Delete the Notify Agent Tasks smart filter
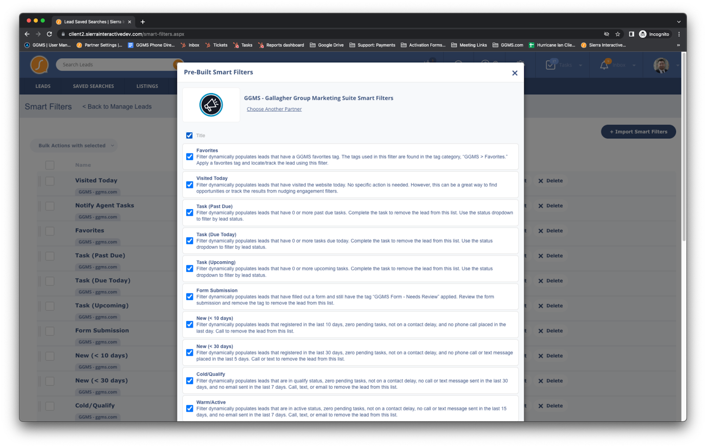 (x=550, y=206)
